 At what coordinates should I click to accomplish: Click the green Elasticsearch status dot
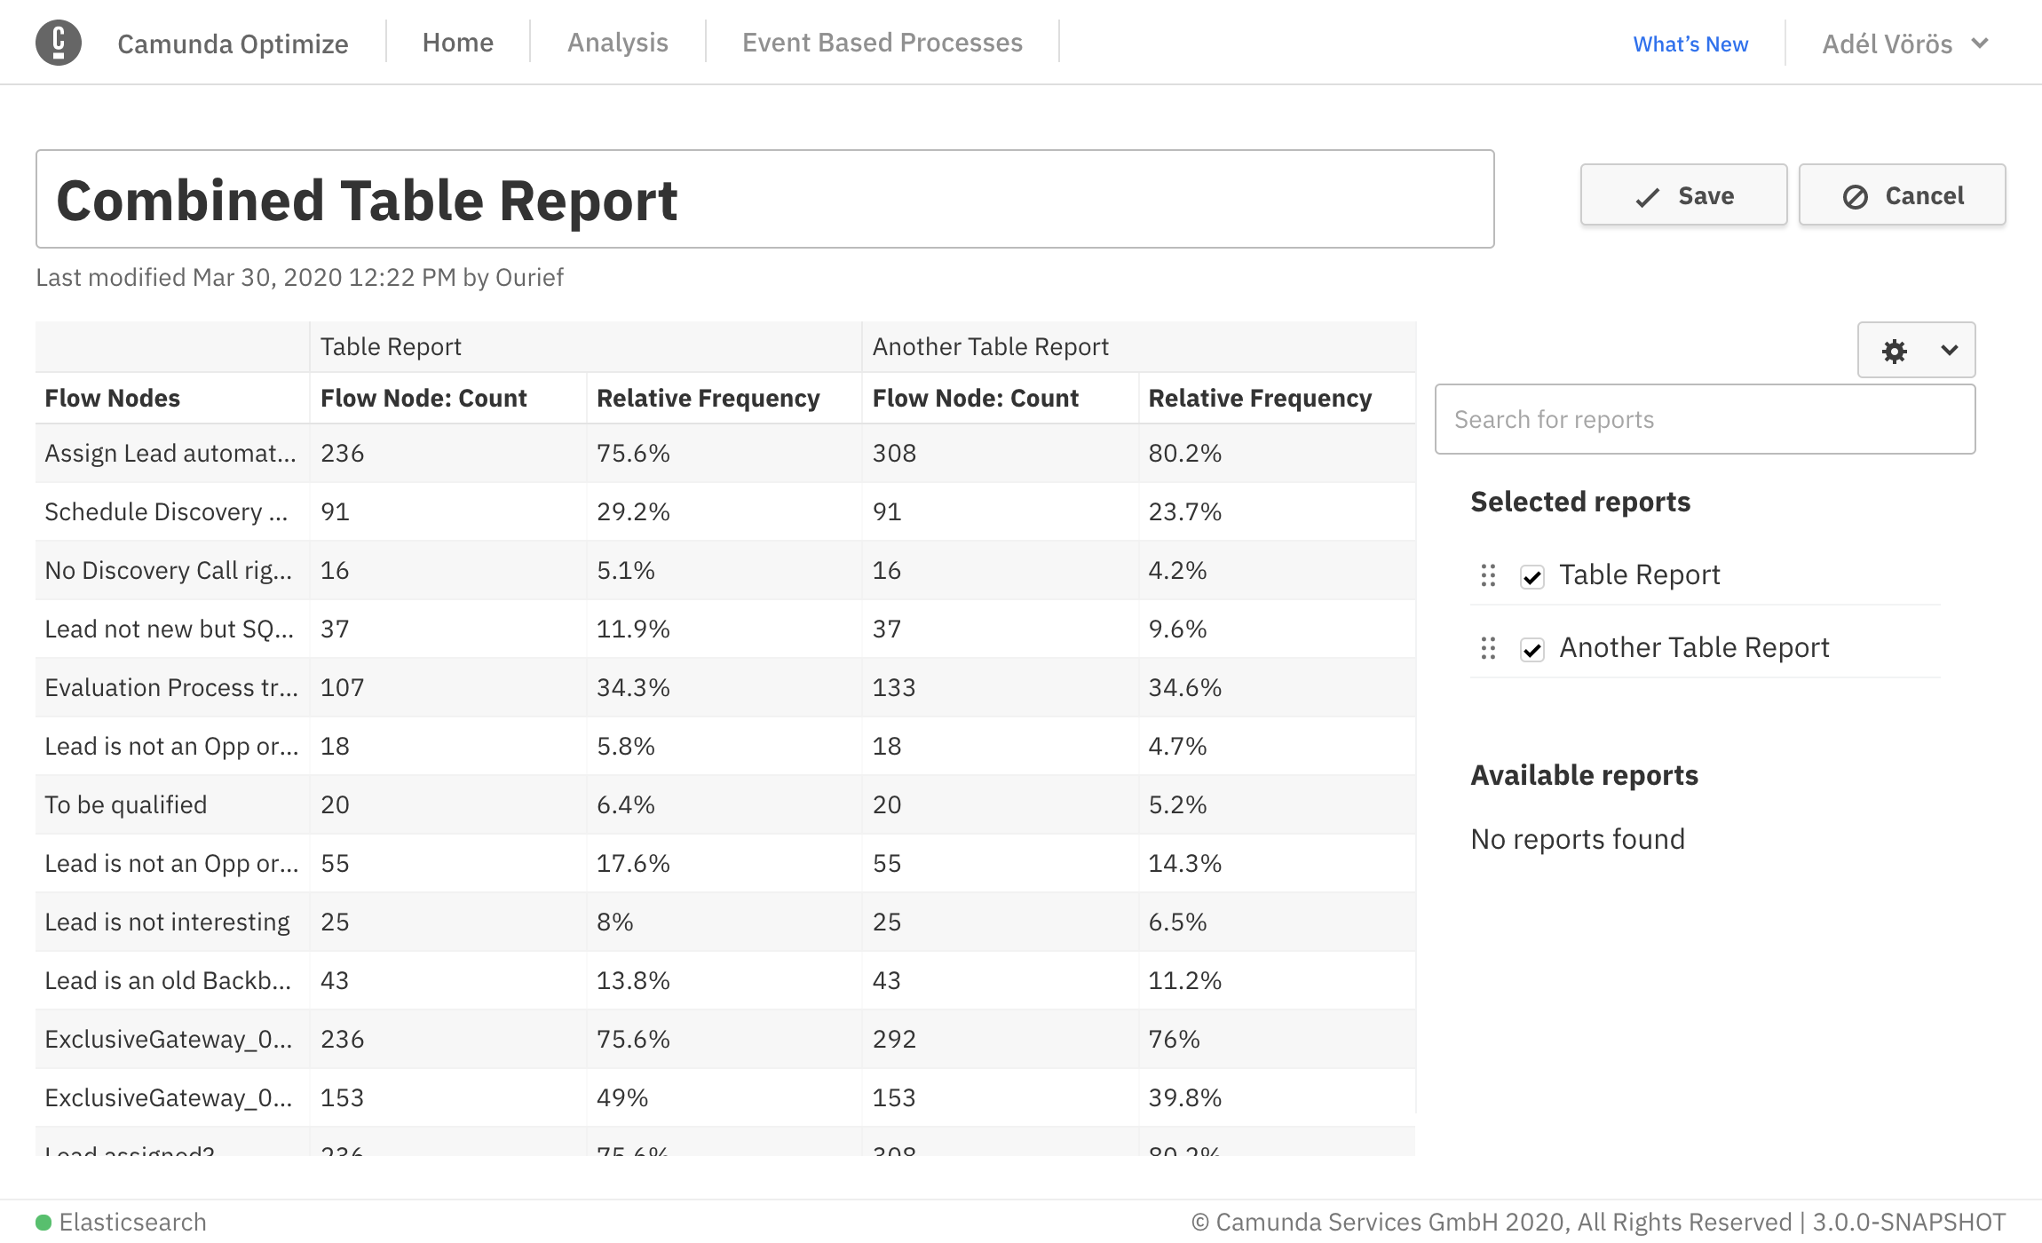click(x=44, y=1223)
